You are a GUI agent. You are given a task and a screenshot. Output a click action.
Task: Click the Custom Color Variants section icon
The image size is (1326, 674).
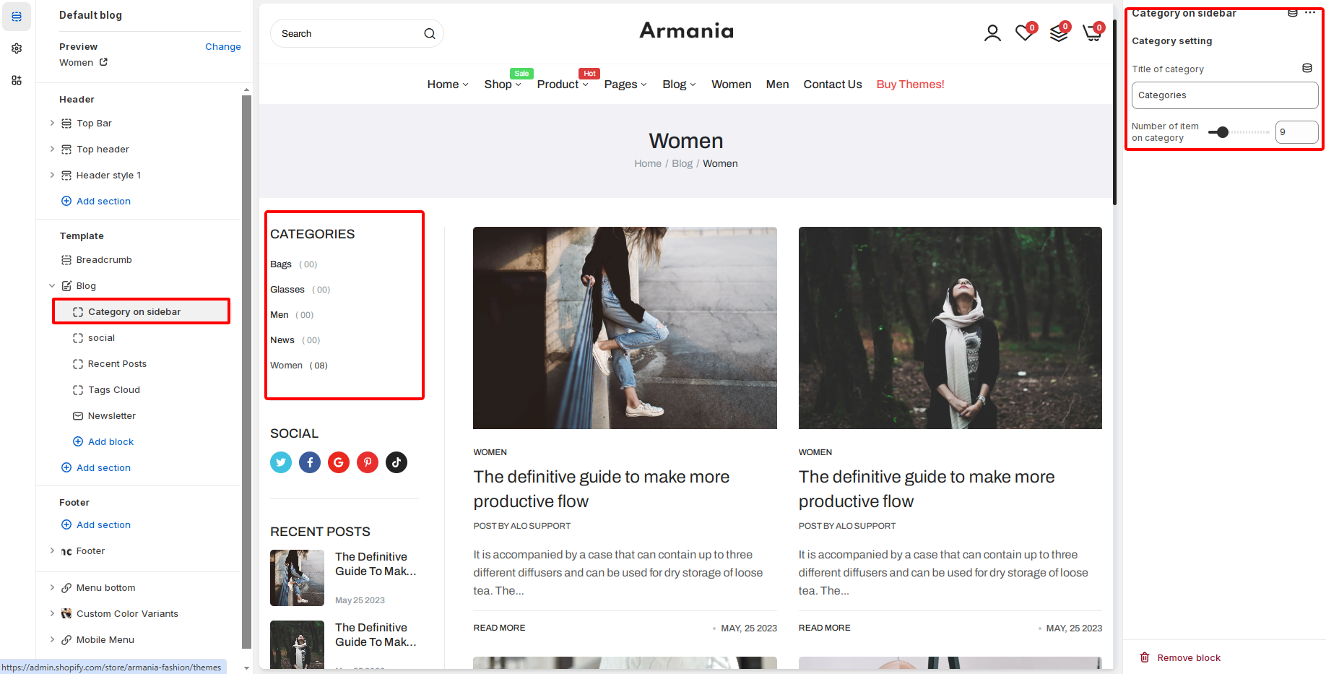click(66, 613)
